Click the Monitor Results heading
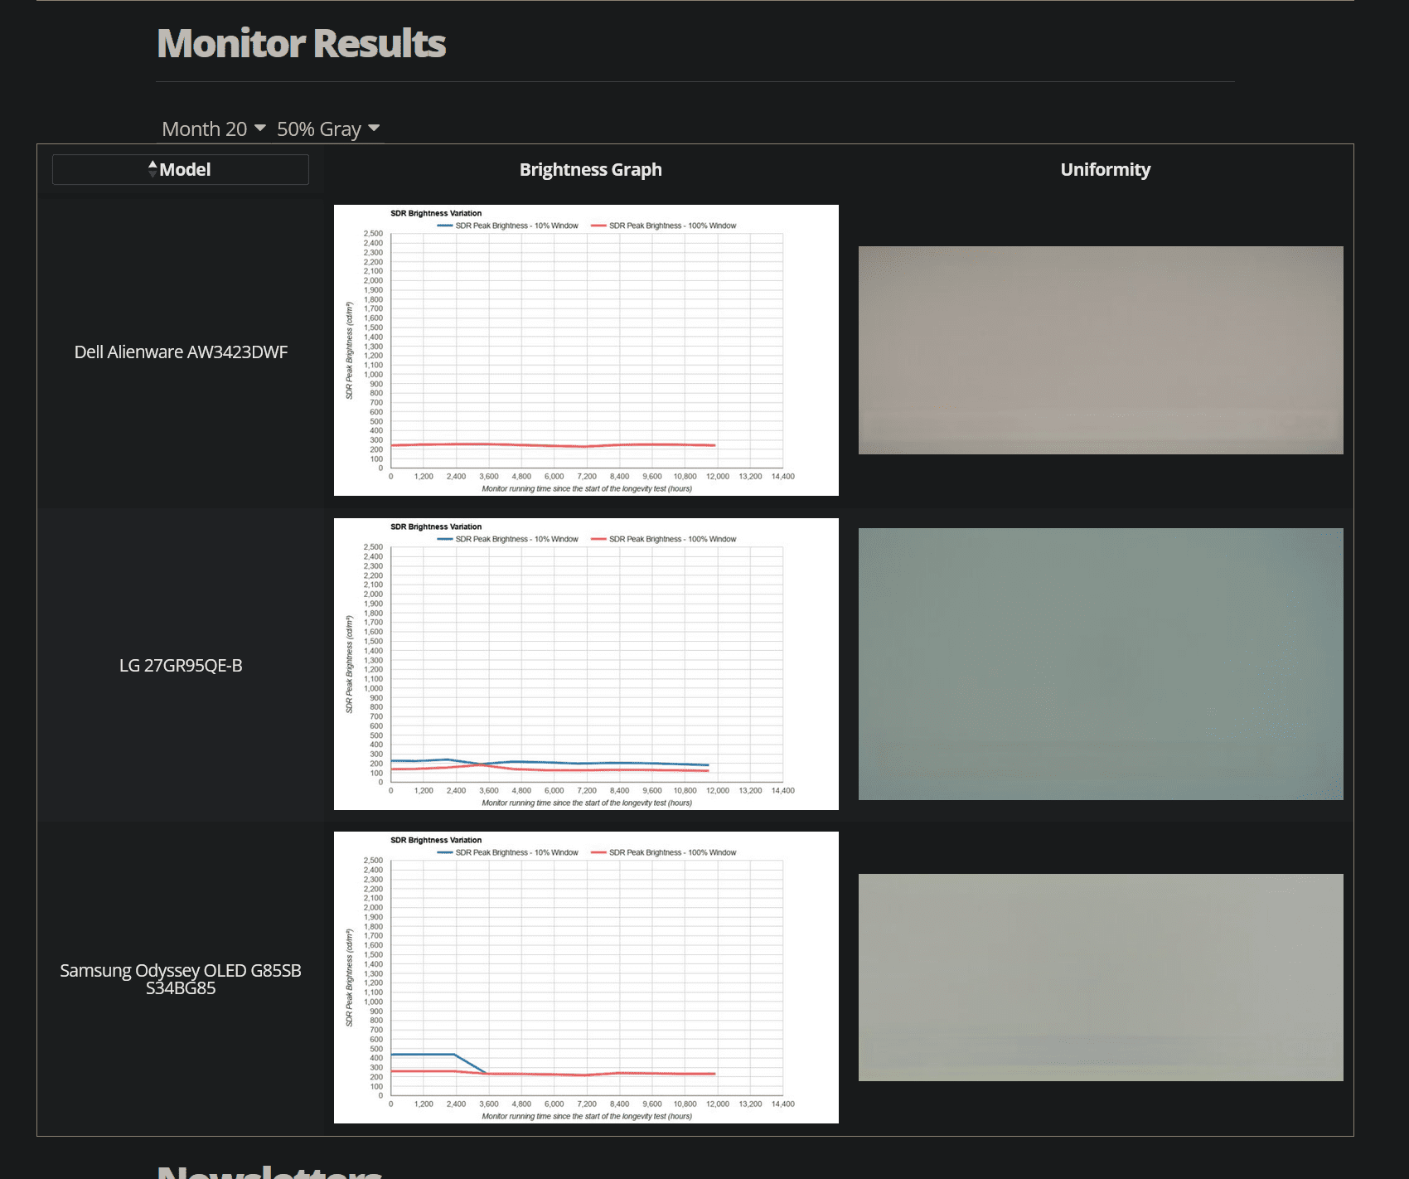Viewport: 1409px width, 1179px height. point(302,43)
